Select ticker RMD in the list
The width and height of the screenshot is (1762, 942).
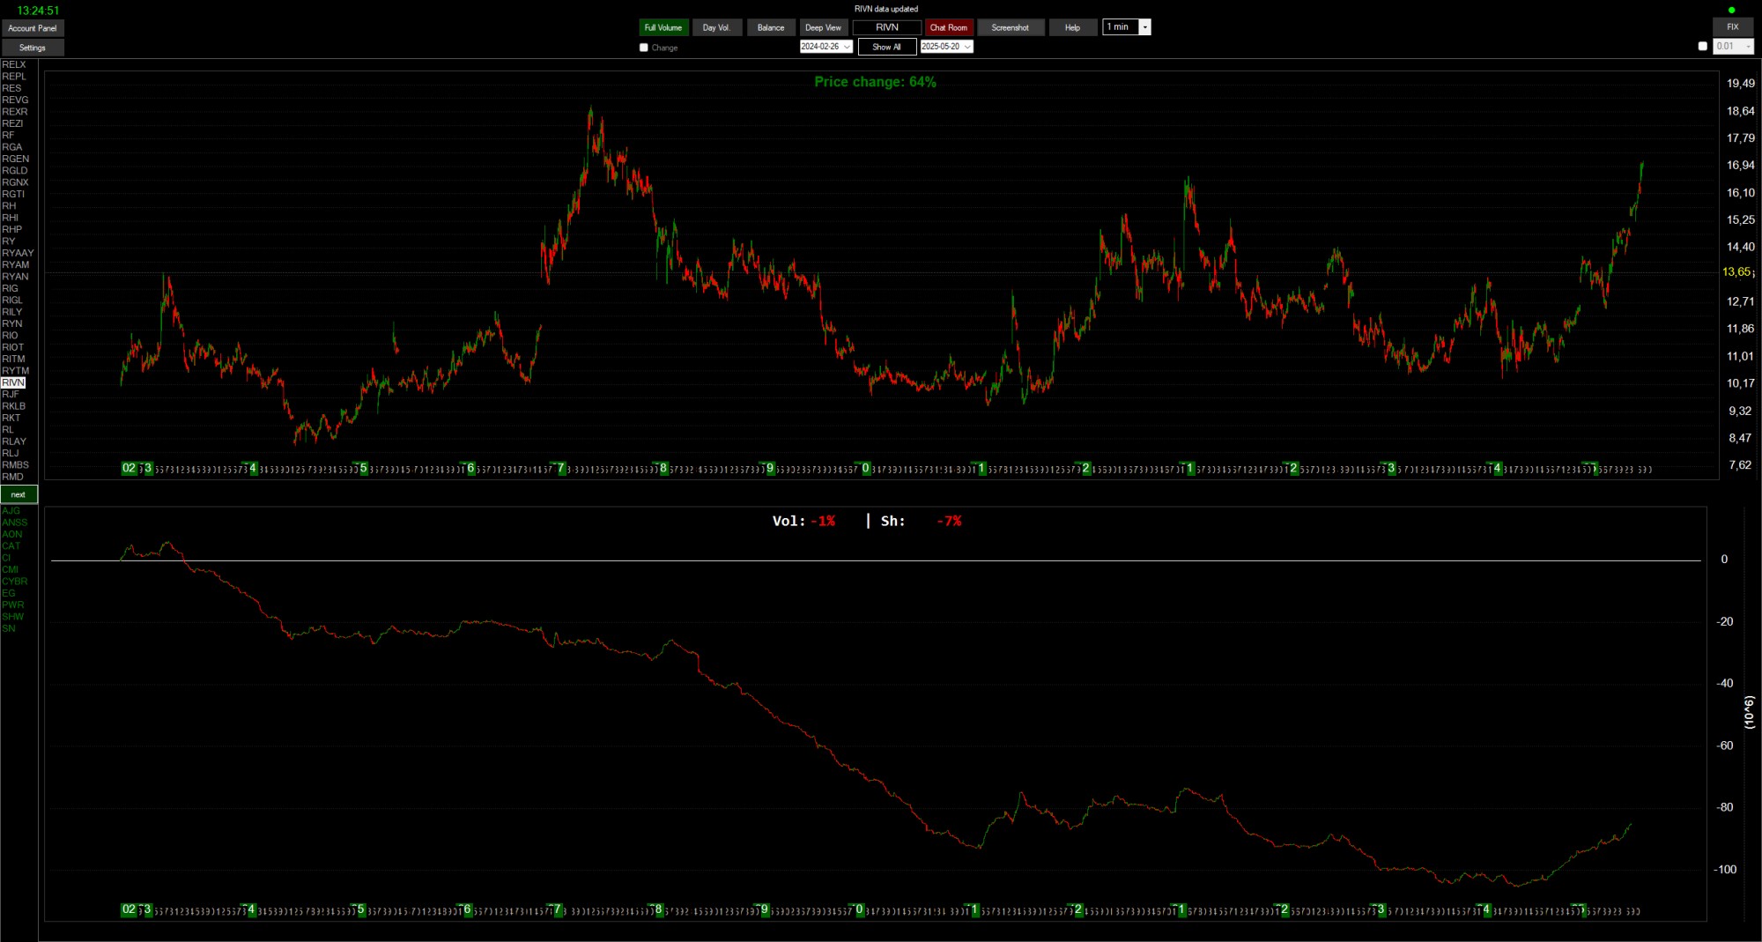pos(13,477)
